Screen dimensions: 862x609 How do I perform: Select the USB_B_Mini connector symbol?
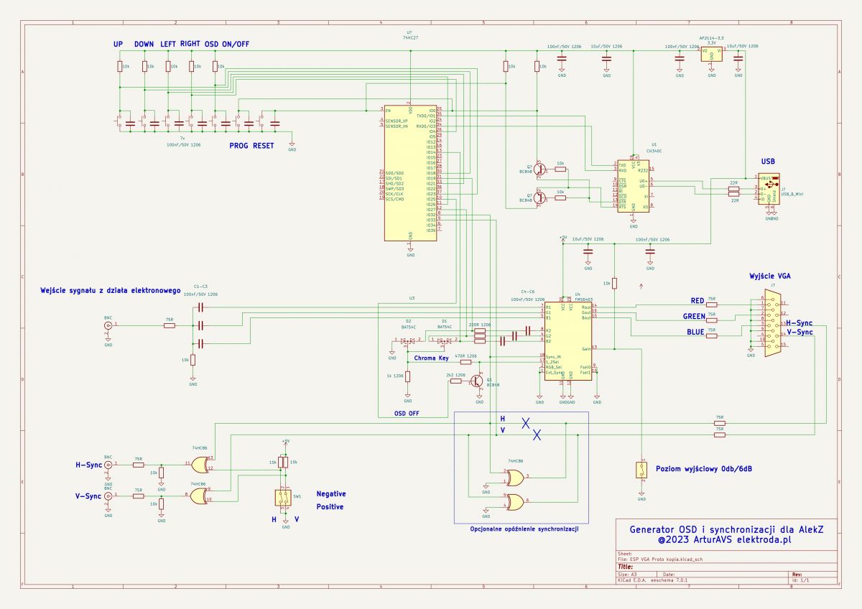769,188
